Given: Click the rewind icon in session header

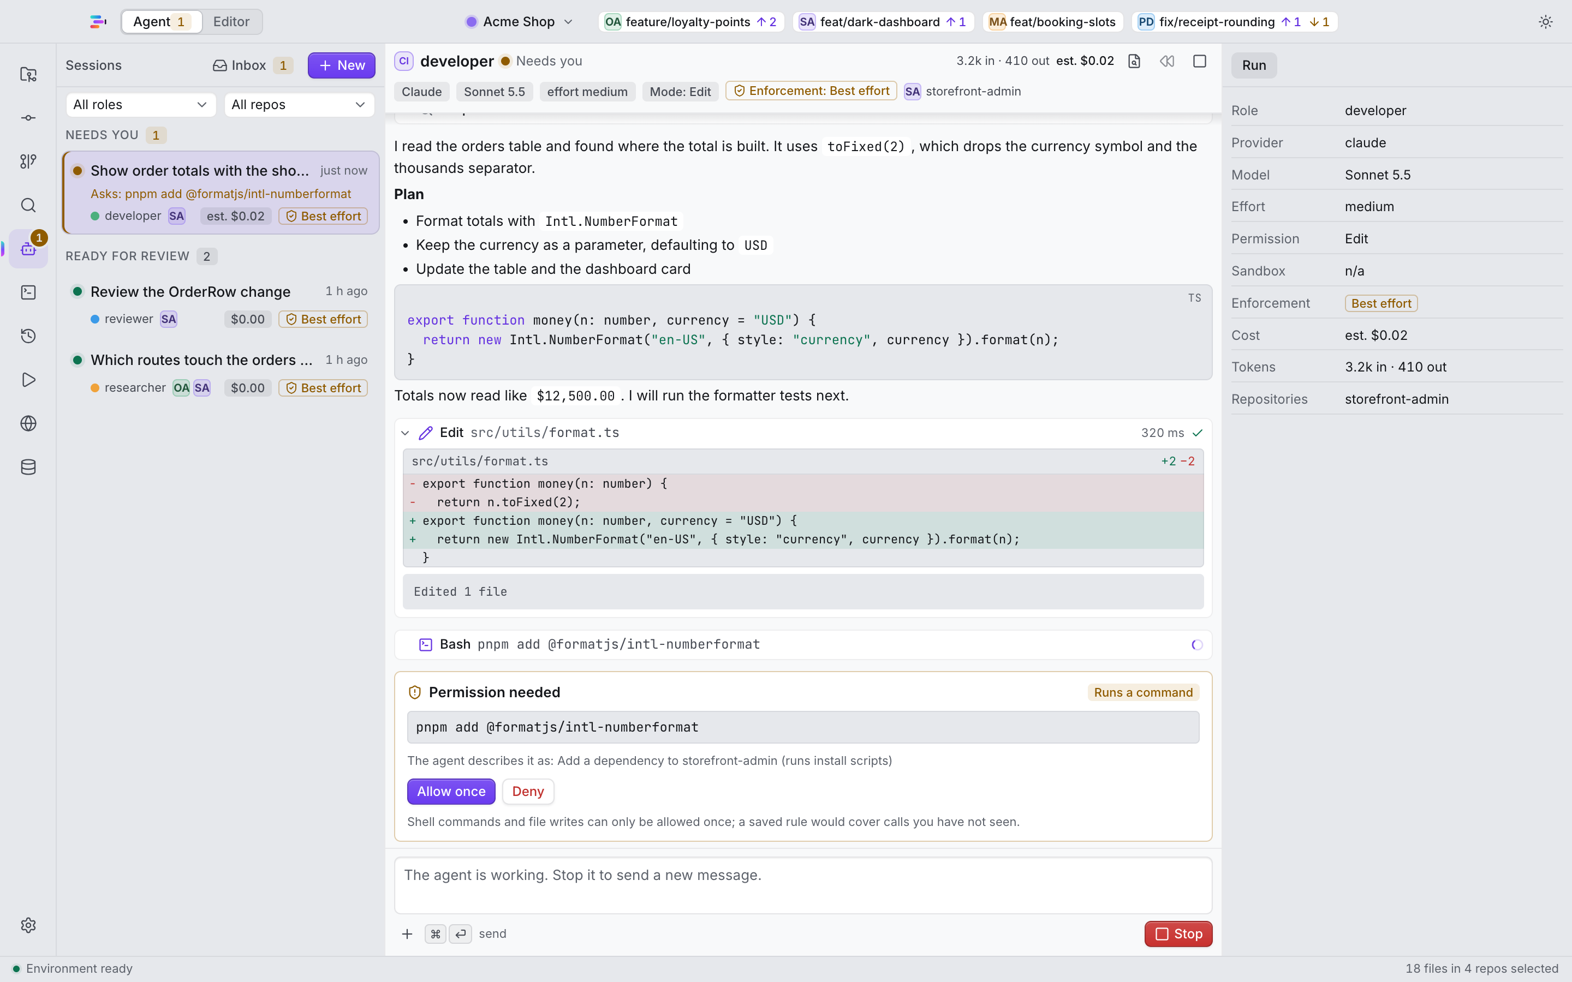Looking at the screenshot, I should click(x=1166, y=61).
